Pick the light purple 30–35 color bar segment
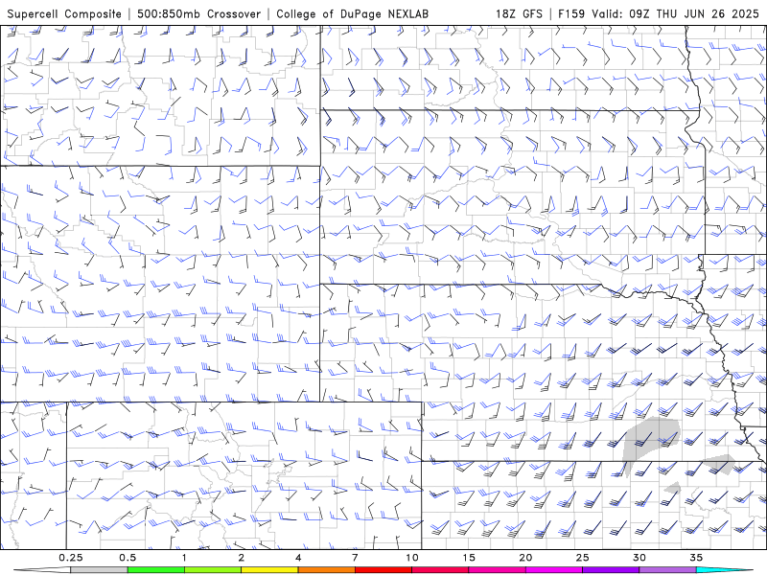 click(667, 570)
